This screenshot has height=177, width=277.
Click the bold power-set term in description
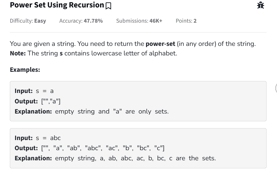tap(160, 44)
